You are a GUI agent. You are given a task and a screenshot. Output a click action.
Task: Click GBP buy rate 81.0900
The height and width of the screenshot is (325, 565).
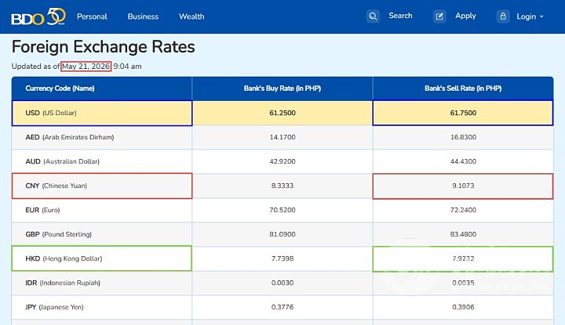tap(282, 234)
